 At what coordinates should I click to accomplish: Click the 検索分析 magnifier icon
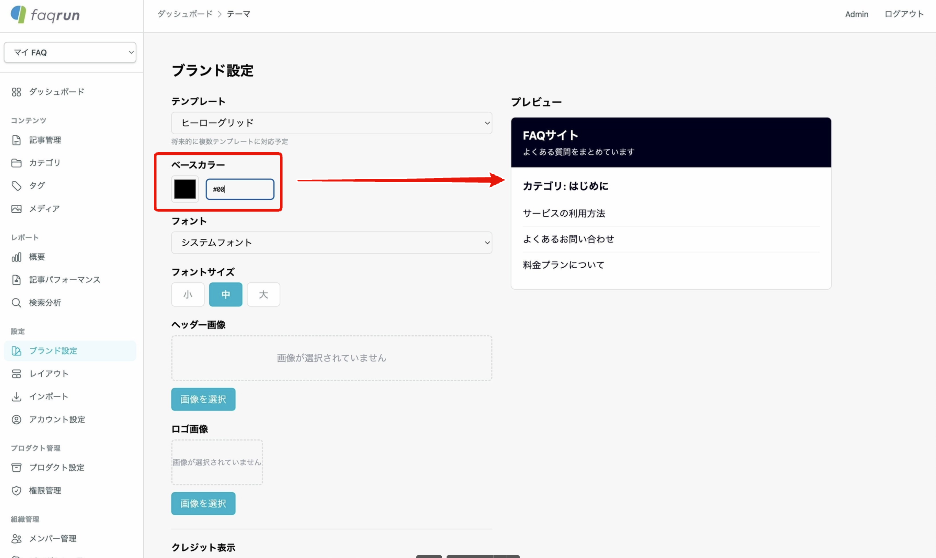(16, 303)
